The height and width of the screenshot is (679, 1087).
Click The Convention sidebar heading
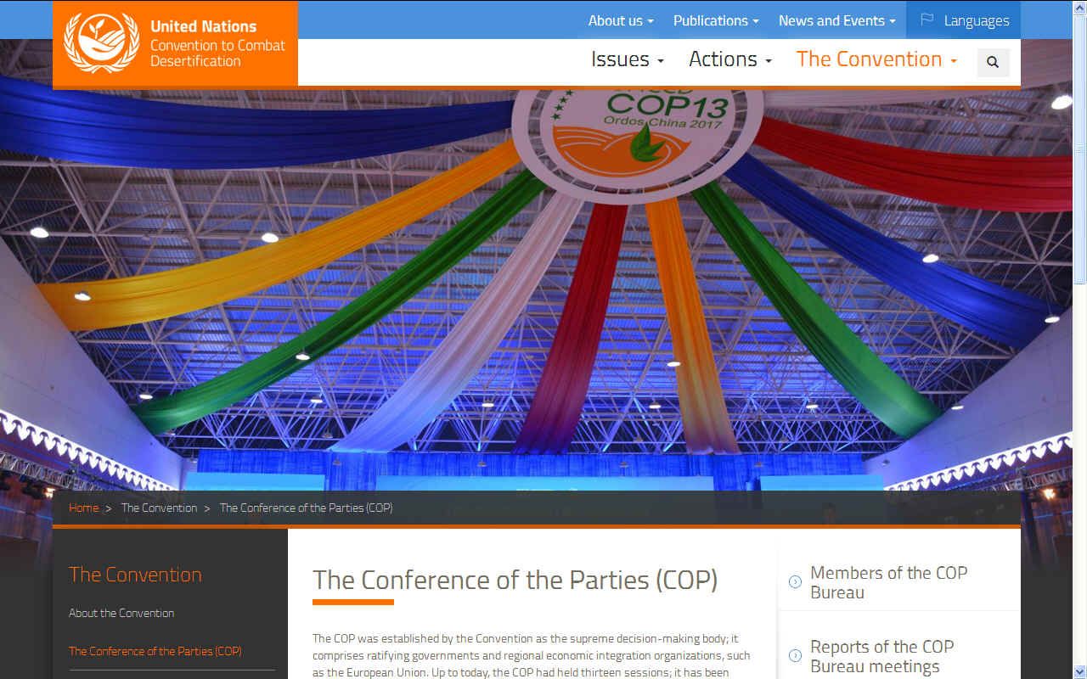pyautogui.click(x=135, y=575)
